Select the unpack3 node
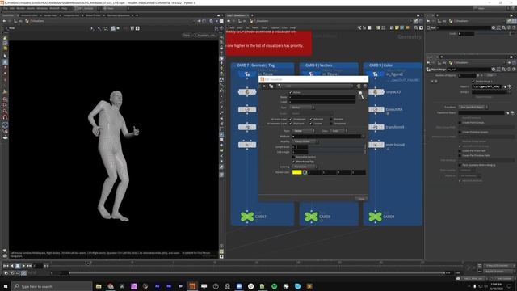This screenshot has height=291, width=517. [376, 91]
